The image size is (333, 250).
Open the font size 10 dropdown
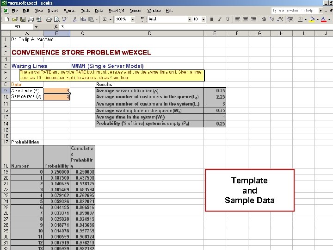point(203,19)
